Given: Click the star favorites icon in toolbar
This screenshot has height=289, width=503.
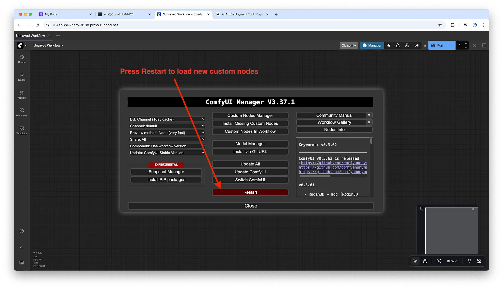Looking at the screenshot, I should click(x=389, y=45).
